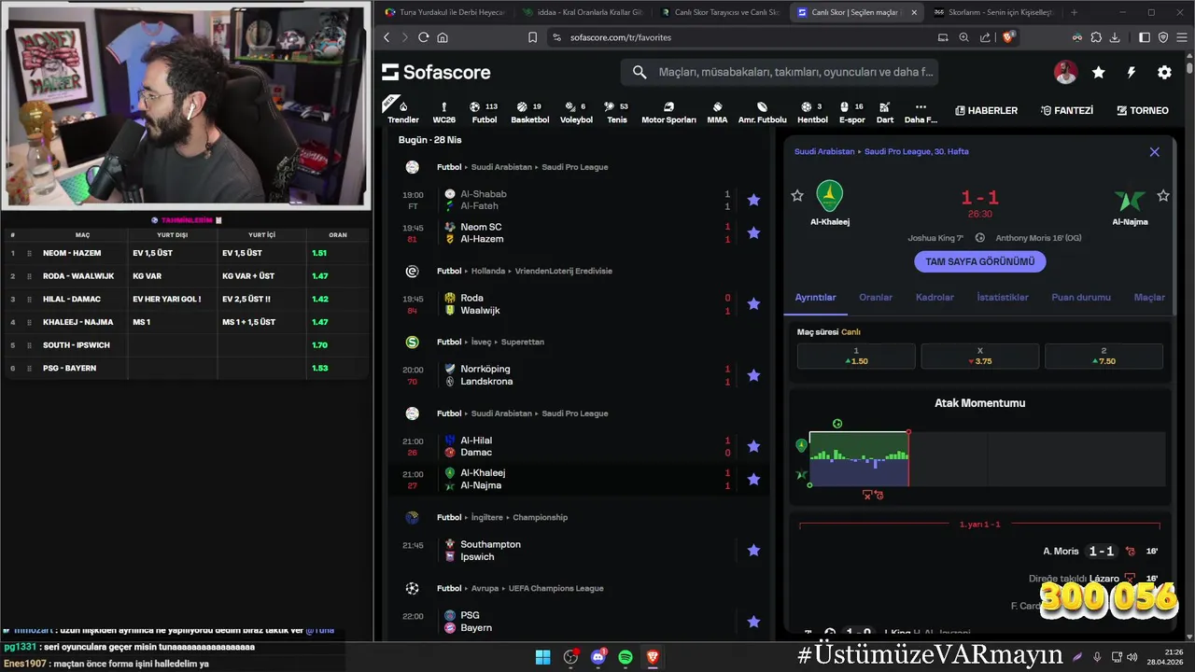Screen dimensions: 1195x672
Task: Go back in browser history
Action: [387, 37]
